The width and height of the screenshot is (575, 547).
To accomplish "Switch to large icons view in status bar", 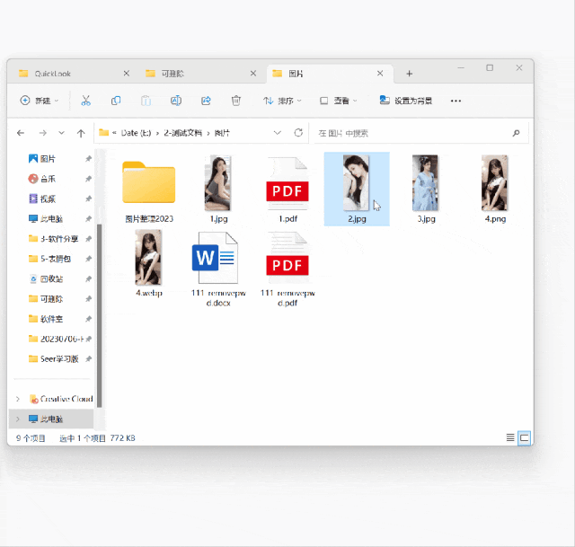I will click(525, 437).
